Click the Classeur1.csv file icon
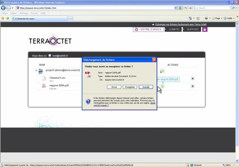This screenshot has width=239, height=167. (44, 78)
